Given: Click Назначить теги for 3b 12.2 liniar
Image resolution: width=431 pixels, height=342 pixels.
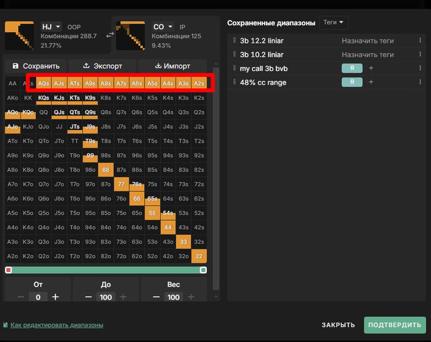Looking at the screenshot, I should [x=368, y=41].
